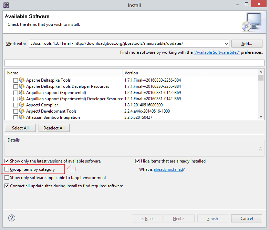The image size is (269, 230).
Task: Open the Work with sites dropdown
Action: 226,44
